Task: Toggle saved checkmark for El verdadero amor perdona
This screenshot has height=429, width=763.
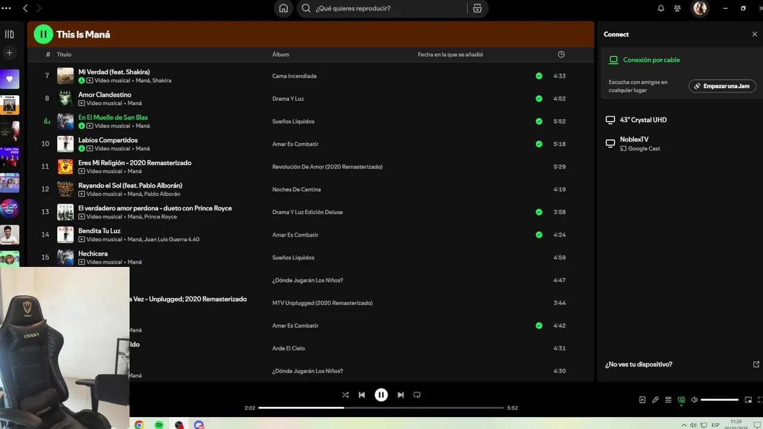Action: (539, 212)
